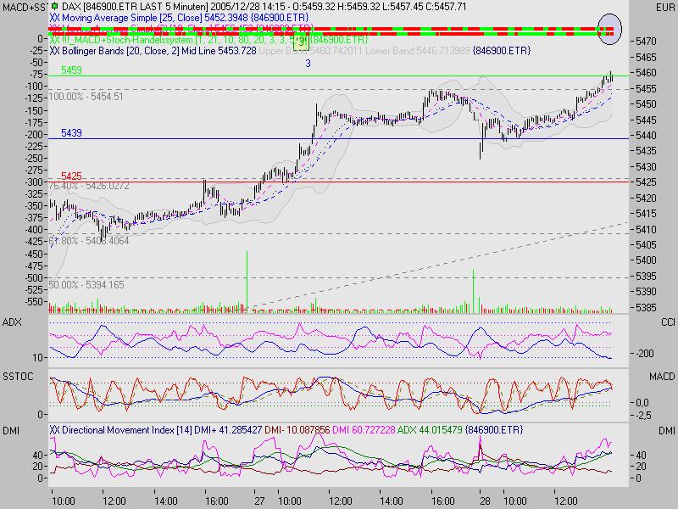678x509 pixels.
Task: Click the MACD pane label on the right
Action: (662, 377)
